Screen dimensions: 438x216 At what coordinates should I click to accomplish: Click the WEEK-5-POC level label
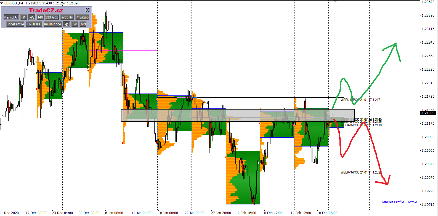click(x=361, y=100)
